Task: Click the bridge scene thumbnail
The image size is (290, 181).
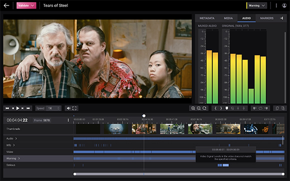Action: click(172, 129)
